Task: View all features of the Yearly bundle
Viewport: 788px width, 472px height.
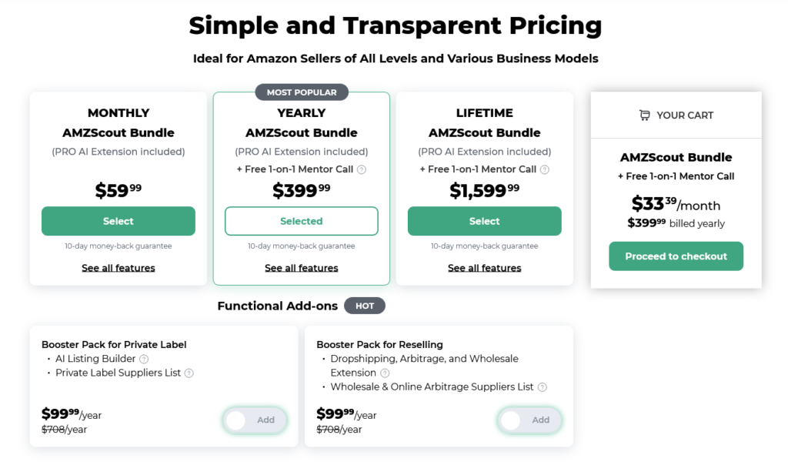Action: 302,268
